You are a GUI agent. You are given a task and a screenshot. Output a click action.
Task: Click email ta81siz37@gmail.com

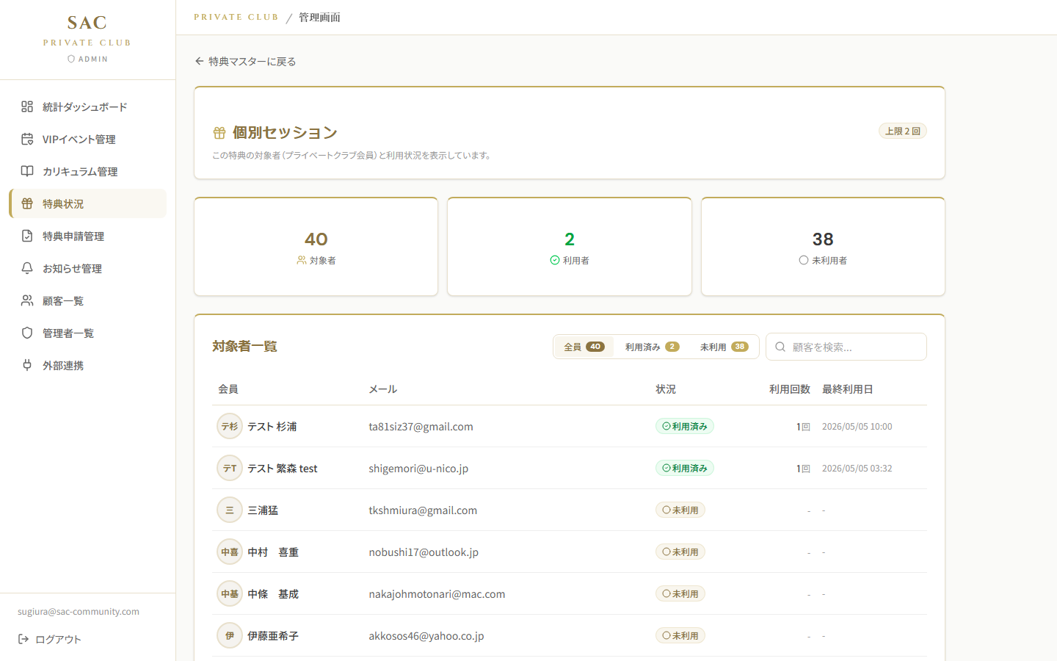pos(421,426)
